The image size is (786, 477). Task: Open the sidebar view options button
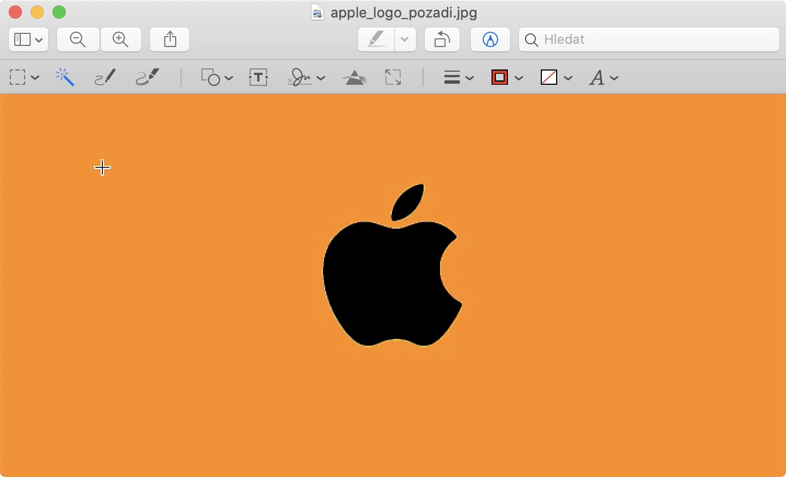click(28, 39)
